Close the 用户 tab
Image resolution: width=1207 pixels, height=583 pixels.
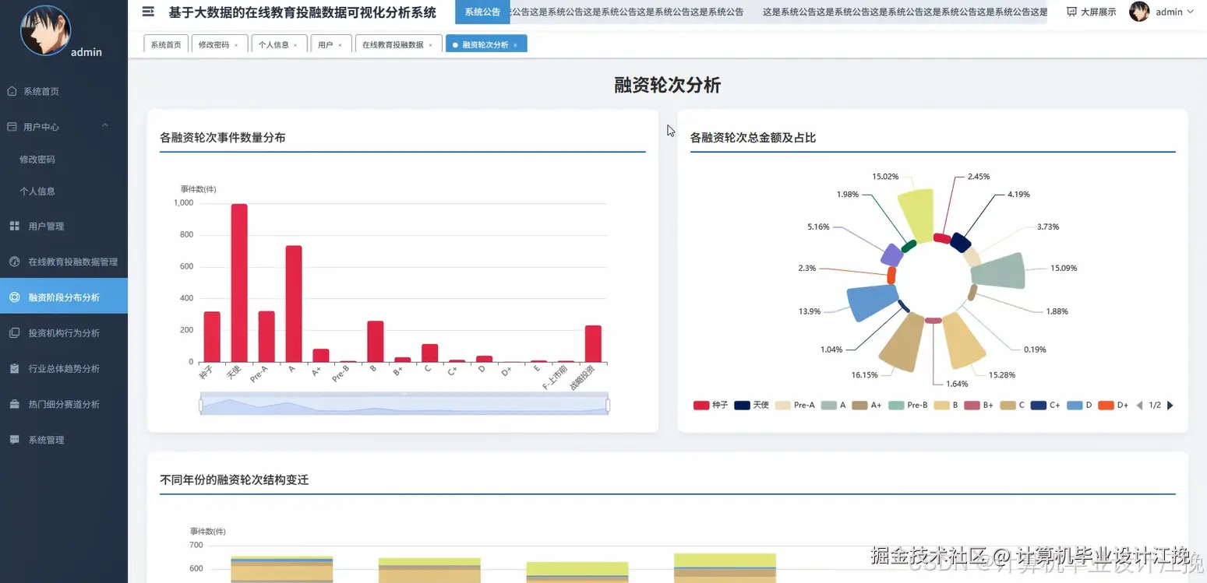[340, 45]
